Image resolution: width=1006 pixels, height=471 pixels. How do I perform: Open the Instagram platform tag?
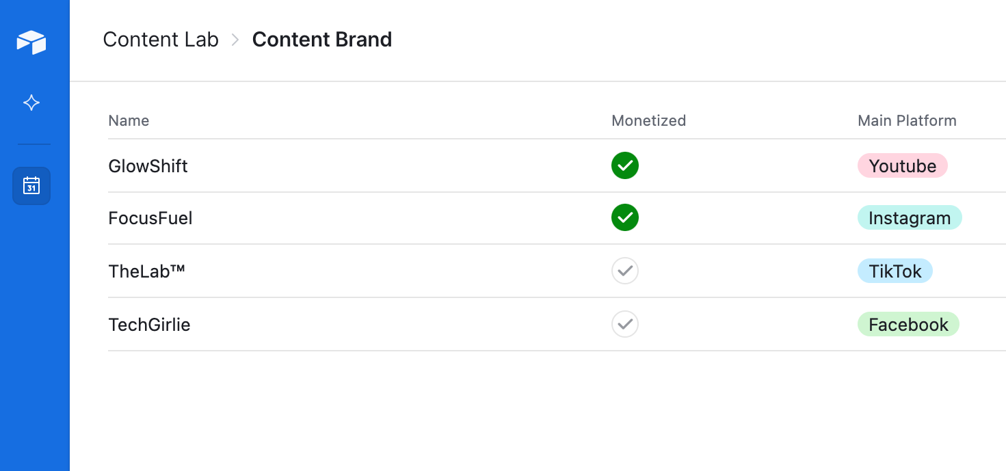click(910, 218)
